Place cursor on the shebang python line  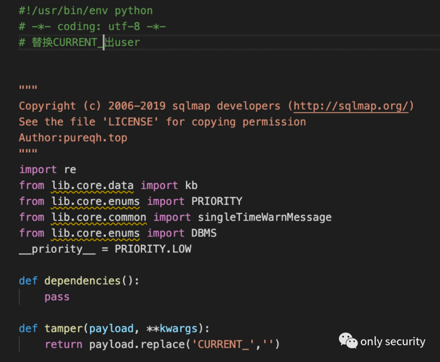[x=86, y=11]
